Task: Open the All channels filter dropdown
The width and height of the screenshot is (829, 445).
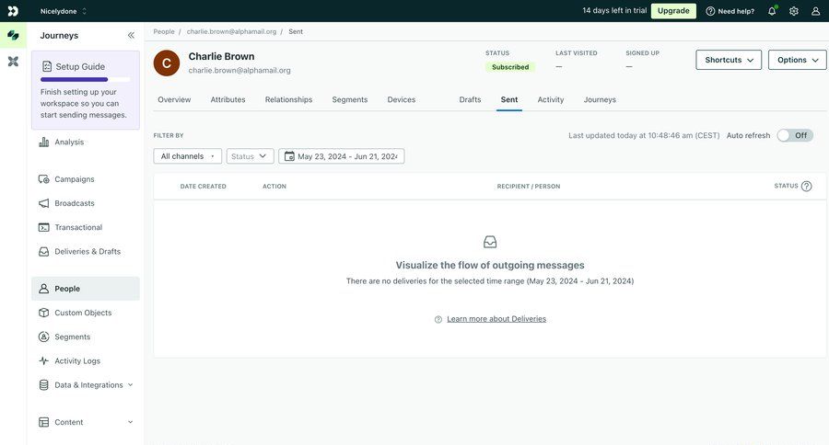Action: tap(187, 156)
